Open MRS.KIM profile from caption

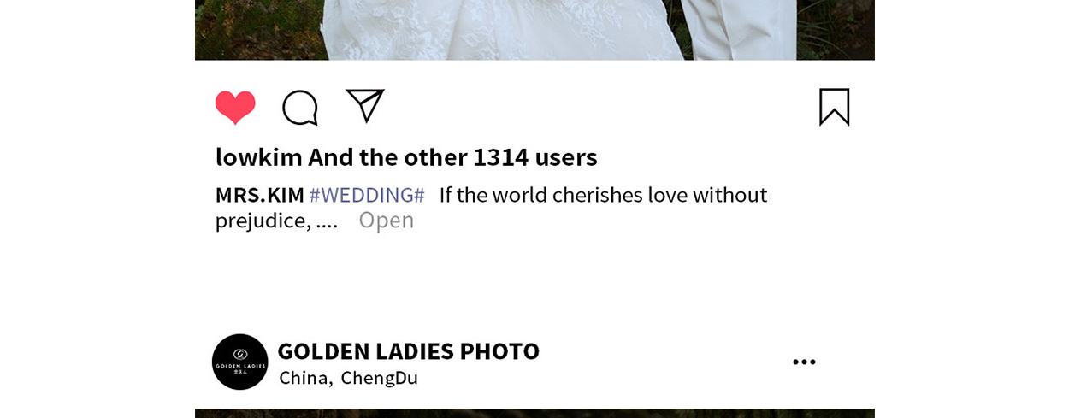click(260, 195)
